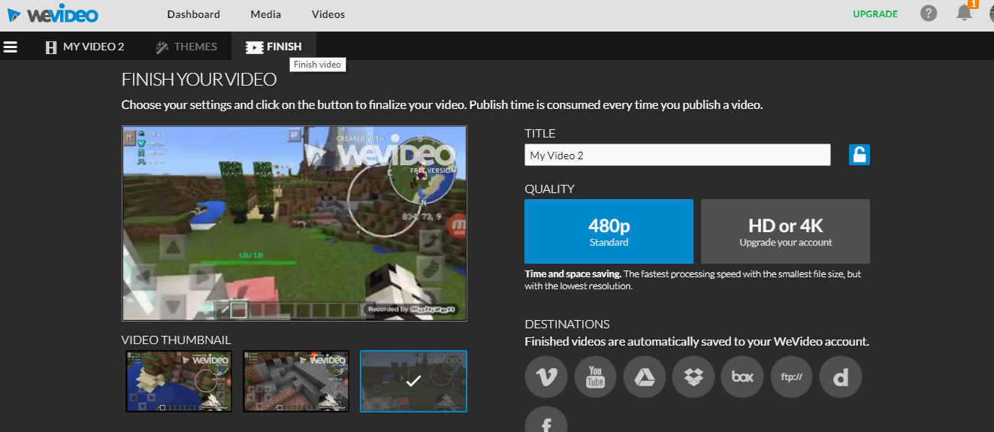Click the Title input field
This screenshot has height=432, width=994.
(x=678, y=155)
